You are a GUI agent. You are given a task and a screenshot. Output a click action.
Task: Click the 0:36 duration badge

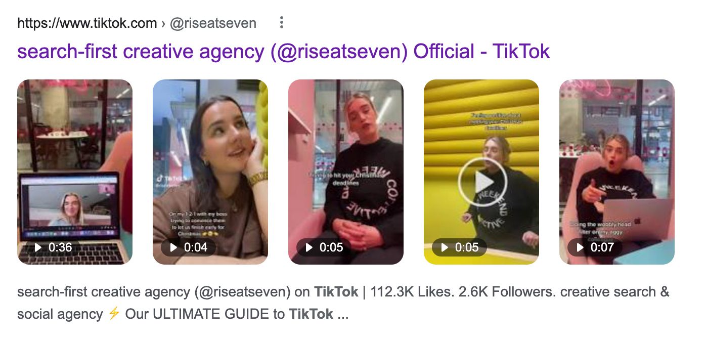(53, 247)
